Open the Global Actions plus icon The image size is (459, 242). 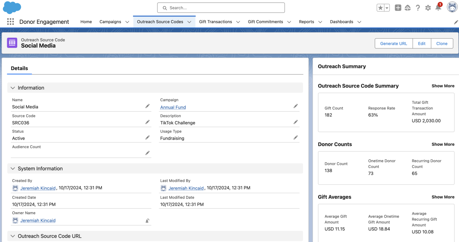[x=398, y=8]
